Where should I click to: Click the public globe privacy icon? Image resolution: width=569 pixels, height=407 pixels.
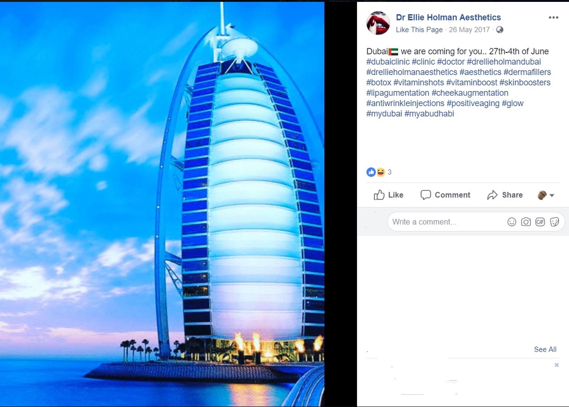pos(499,30)
